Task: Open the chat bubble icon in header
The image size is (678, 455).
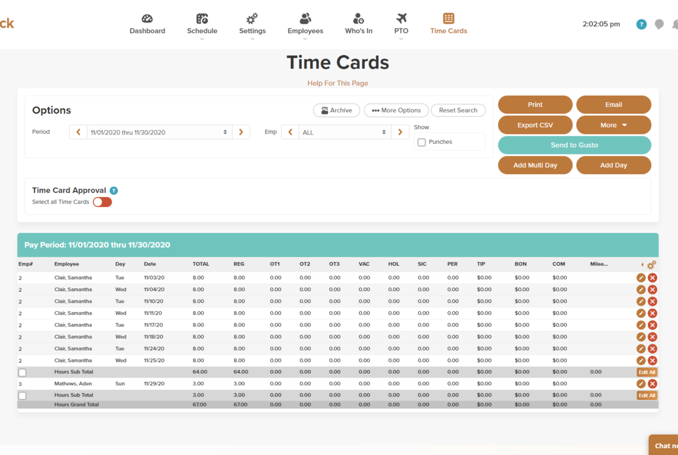Action: coord(659,24)
